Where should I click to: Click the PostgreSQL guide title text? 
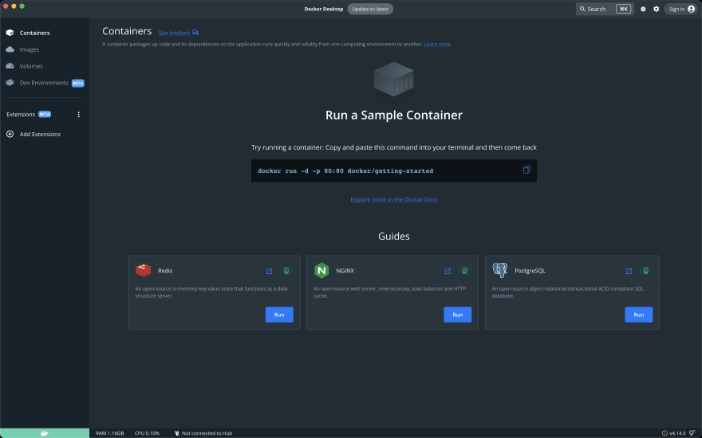click(x=530, y=271)
